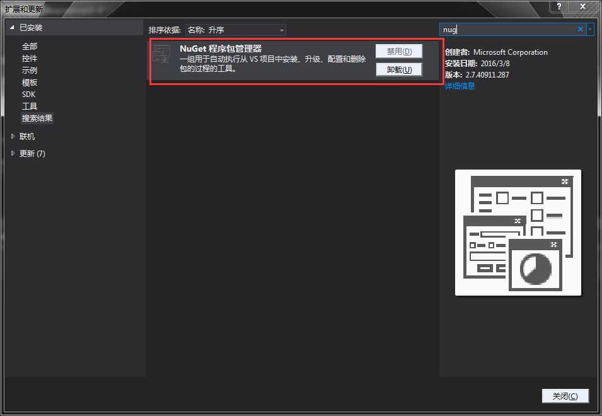Select the NuGet 程序包管理器 title
The width and height of the screenshot is (602, 416).
(221, 49)
